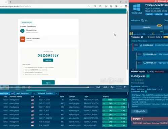This screenshot has width=168, height=129.
Task: Click the favorites star in the Edge address bar
Action: pos(89,6)
